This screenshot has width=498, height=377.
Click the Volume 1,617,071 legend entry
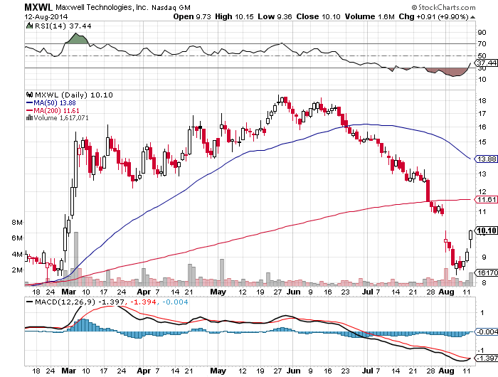(x=61, y=118)
